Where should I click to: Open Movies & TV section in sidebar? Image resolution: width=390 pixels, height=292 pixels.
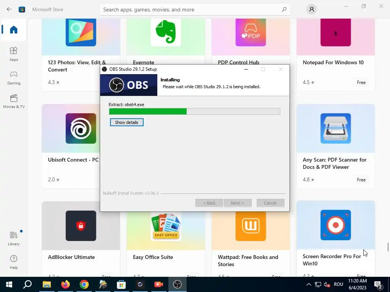[x=14, y=101]
